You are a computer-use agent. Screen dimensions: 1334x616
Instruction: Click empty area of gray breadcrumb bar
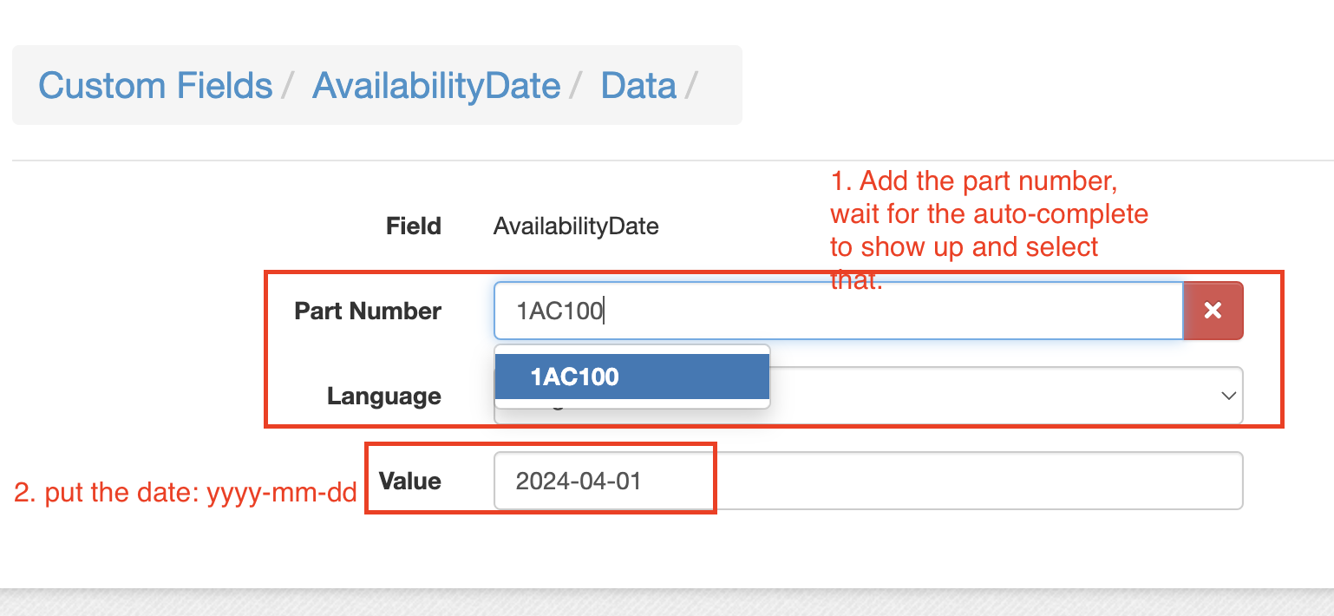click(x=720, y=85)
